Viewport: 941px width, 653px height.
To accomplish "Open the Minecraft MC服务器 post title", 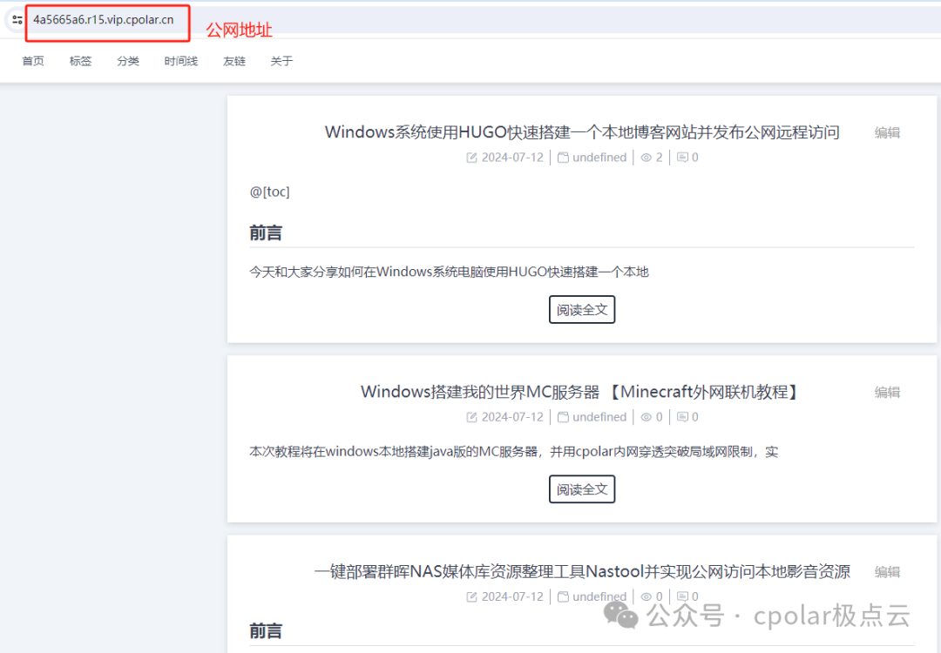I will [580, 392].
